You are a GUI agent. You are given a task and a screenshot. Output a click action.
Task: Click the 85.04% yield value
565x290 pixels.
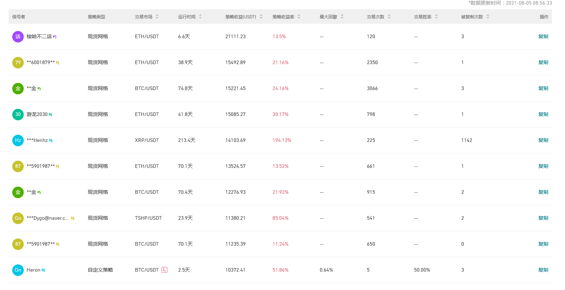point(280,218)
